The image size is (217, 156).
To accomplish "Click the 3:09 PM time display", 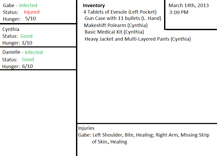I will (x=179, y=12).
